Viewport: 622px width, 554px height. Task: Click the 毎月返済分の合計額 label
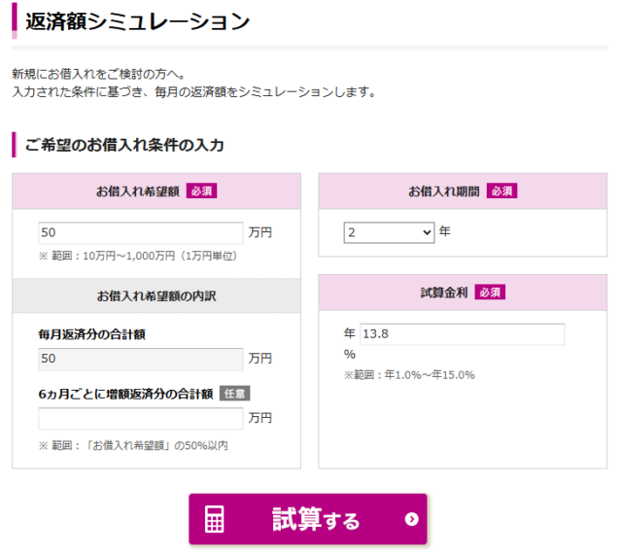(x=91, y=334)
